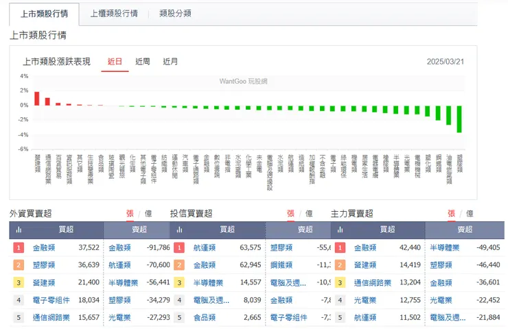Open 半導體業 in 主力 賣超 column

click(x=445, y=248)
